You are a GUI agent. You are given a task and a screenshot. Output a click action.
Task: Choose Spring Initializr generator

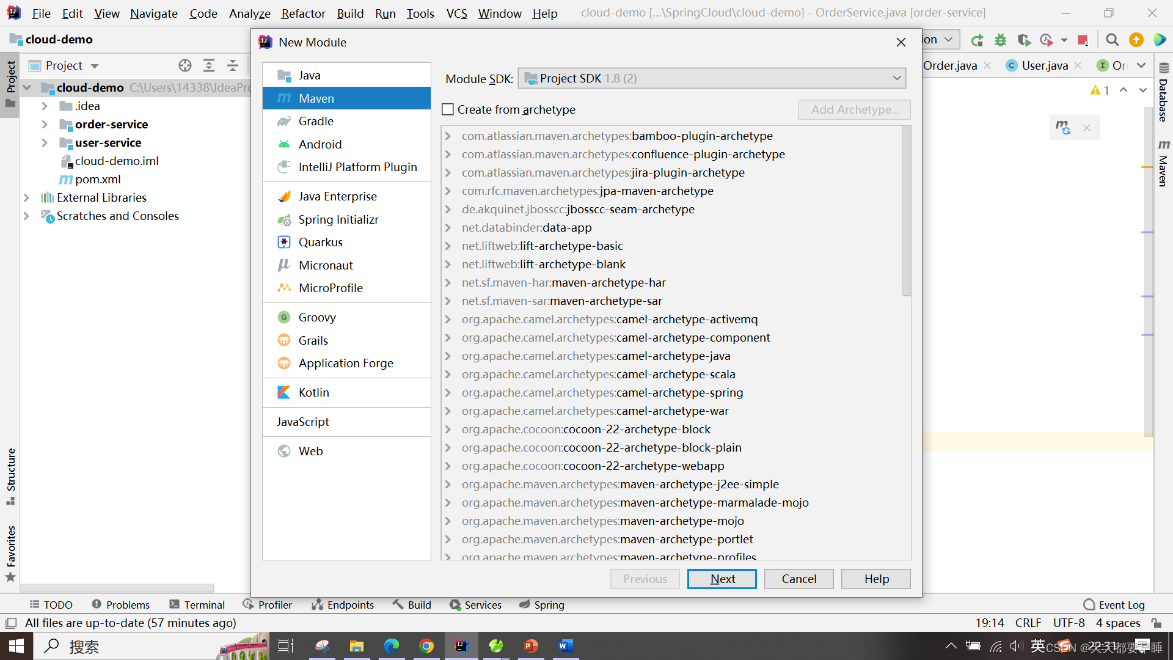pos(346,219)
